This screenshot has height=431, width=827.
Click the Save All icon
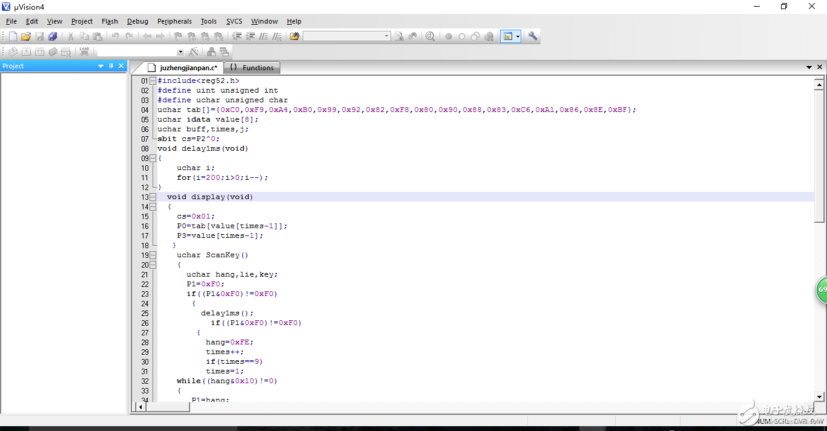(53, 36)
